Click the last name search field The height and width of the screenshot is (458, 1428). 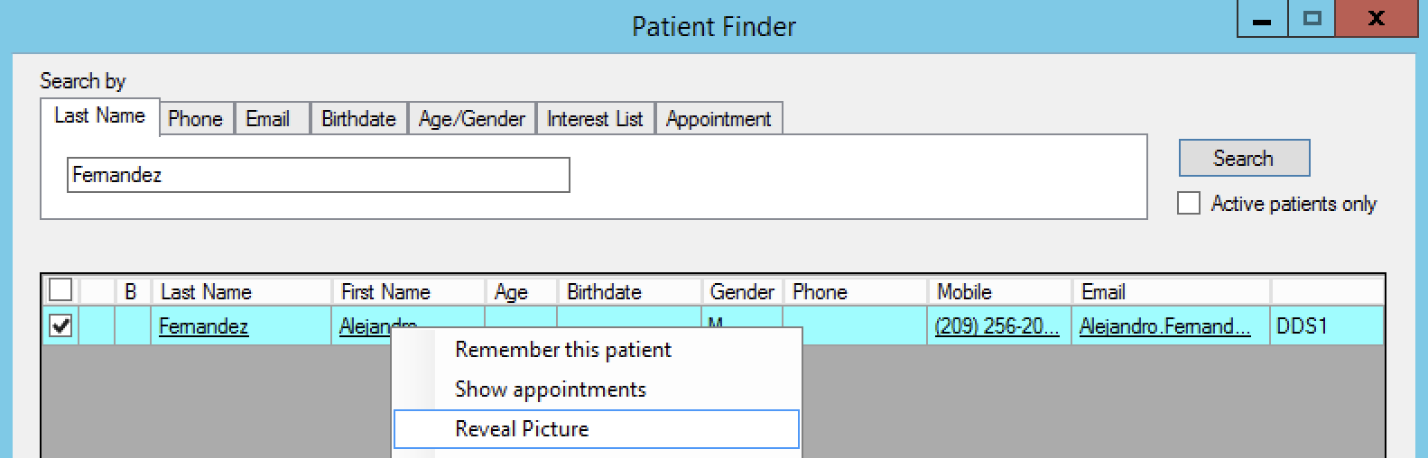tap(318, 175)
